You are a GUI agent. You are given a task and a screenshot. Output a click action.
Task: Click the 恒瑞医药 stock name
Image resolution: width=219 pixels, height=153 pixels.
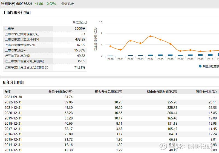8,4
